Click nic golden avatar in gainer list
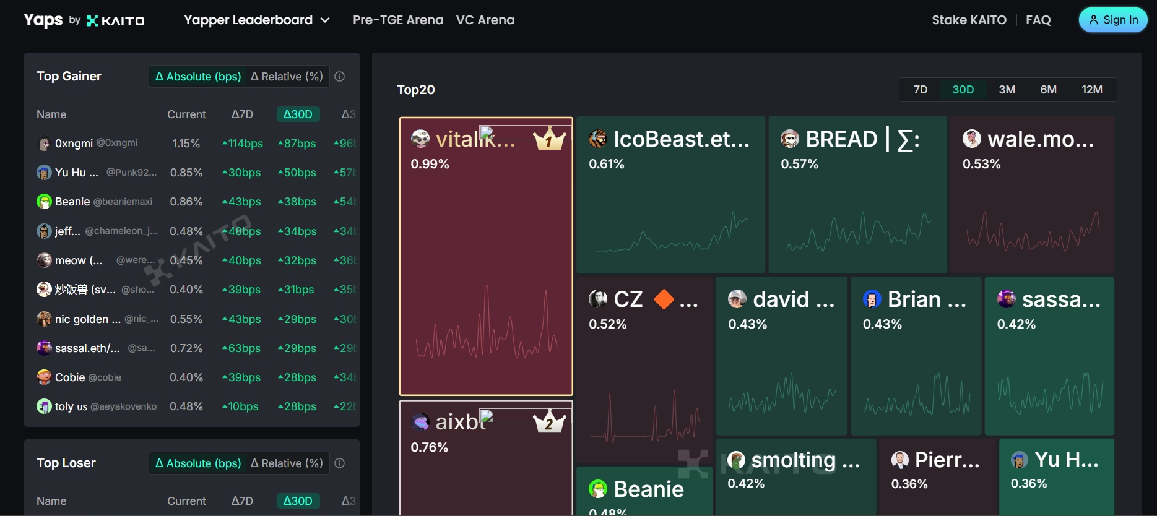Viewport: 1157px width, 516px height. 44,319
